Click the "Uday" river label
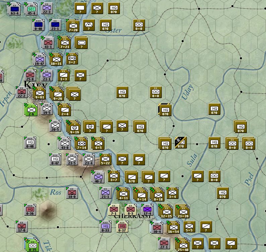 click(x=188, y=92)
